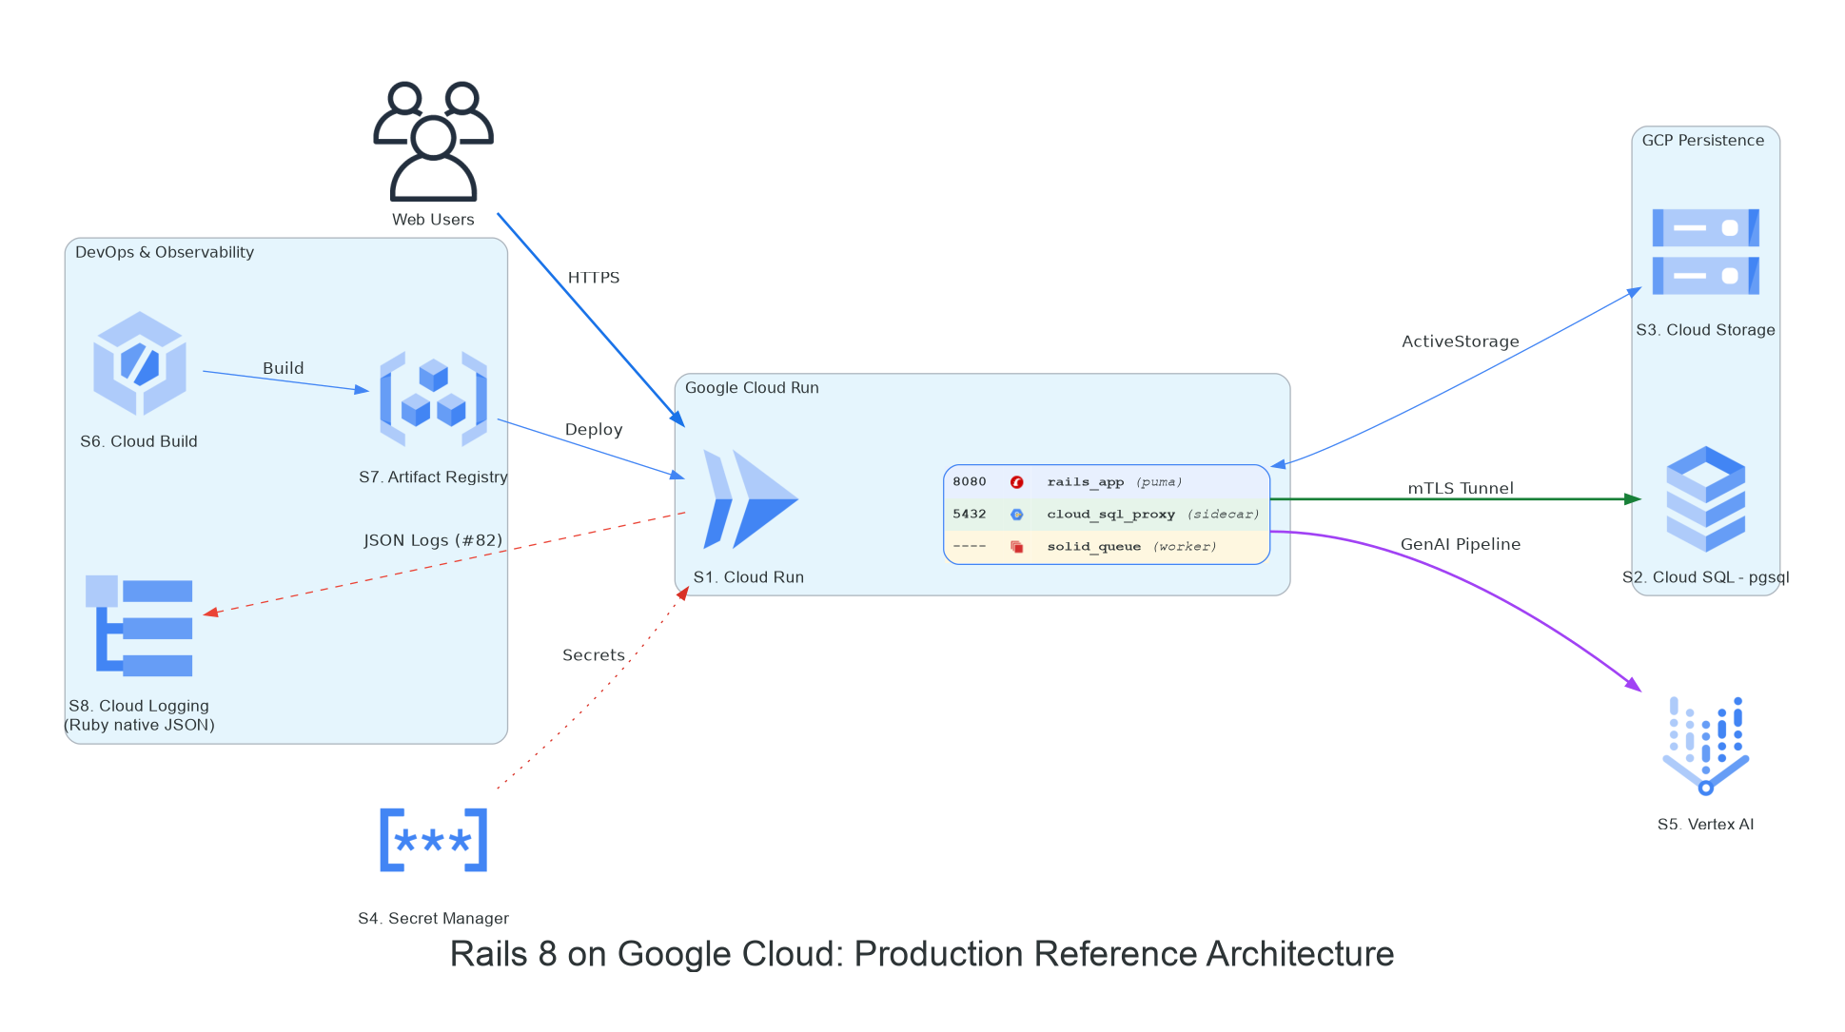Click the Web Users icon
This screenshot has width=1845, height=1032.
(433, 141)
